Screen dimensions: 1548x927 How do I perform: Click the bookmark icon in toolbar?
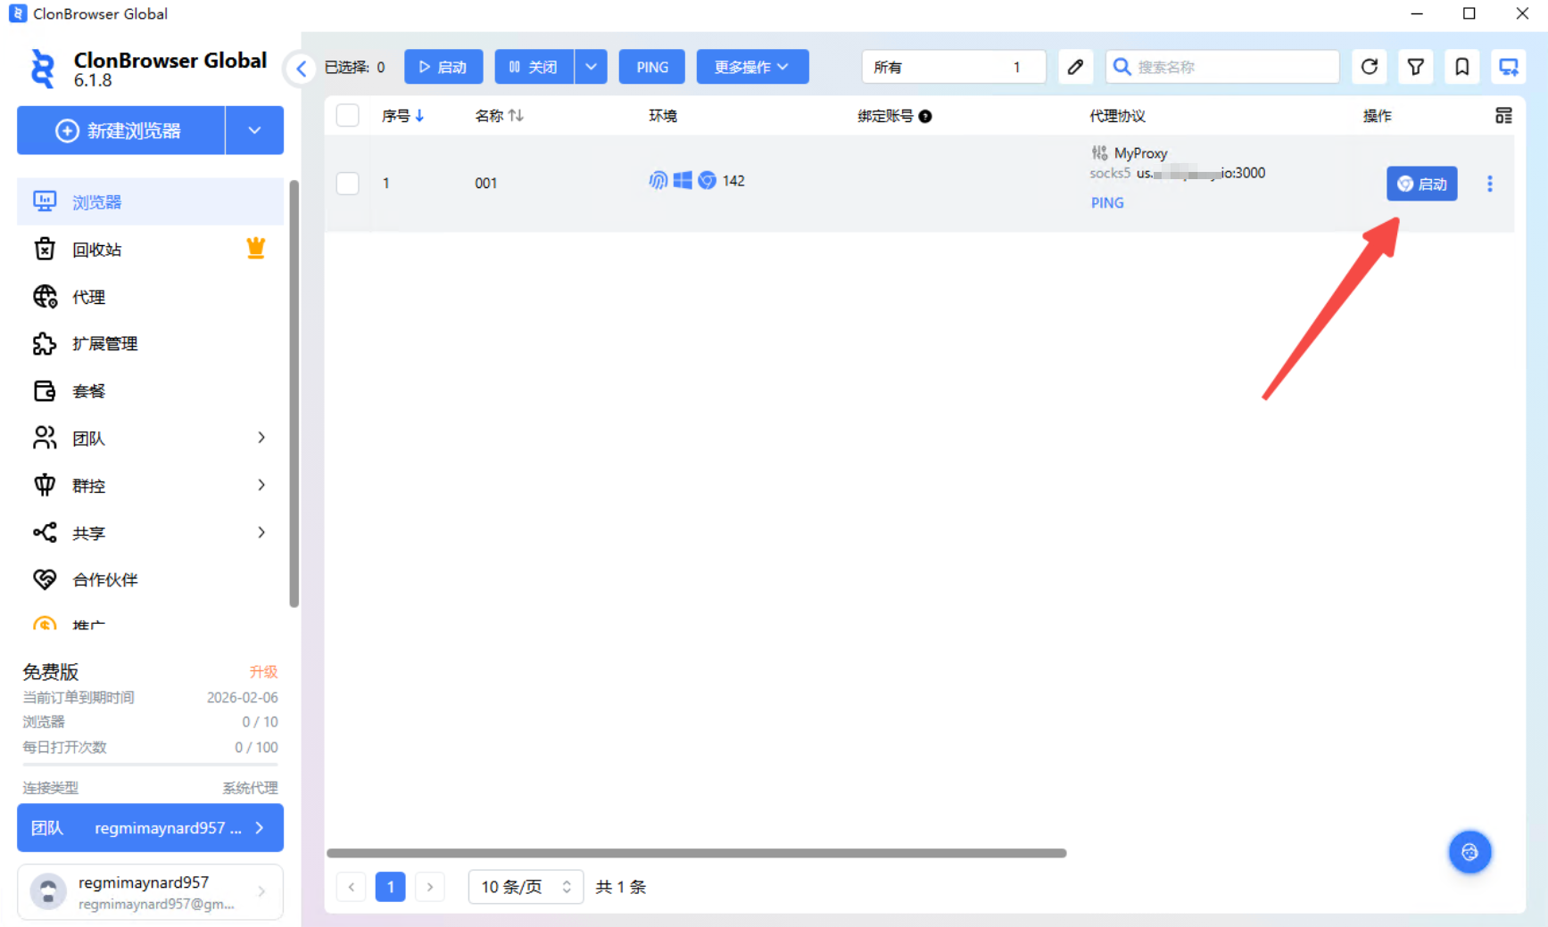[1461, 67]
